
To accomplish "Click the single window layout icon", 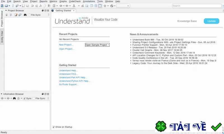I will click(x=100, y=6).
